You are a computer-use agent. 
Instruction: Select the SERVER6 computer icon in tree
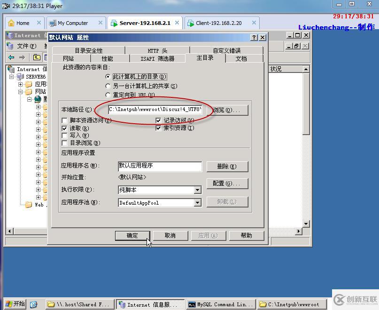pos(20,77)
